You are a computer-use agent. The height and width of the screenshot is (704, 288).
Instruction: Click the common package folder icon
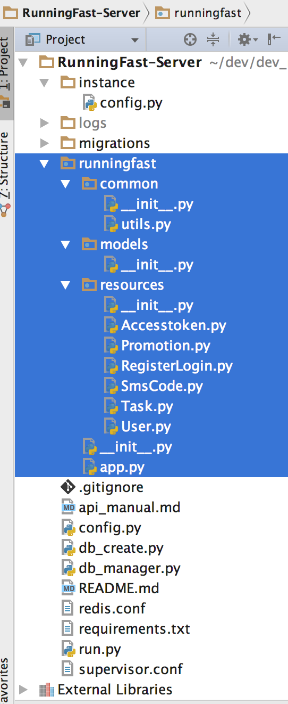(x=89, y=183)
